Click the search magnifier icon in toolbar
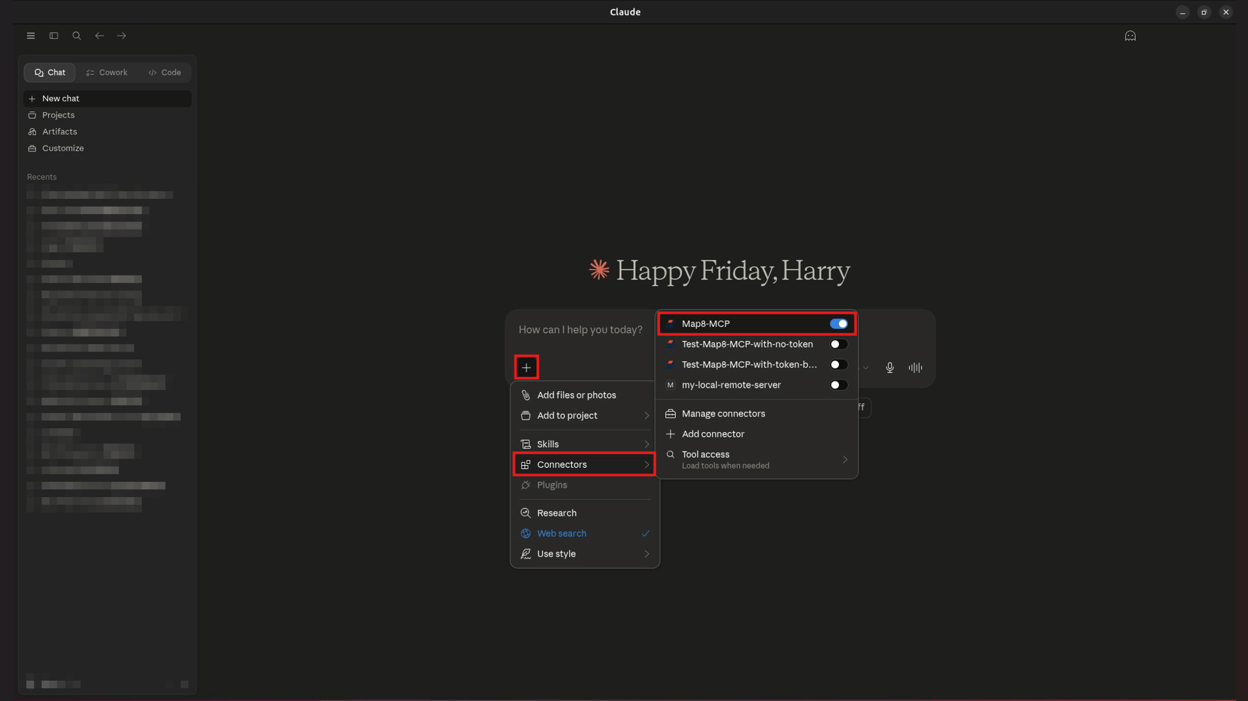1248x701 pixels. tap(77, 36)
